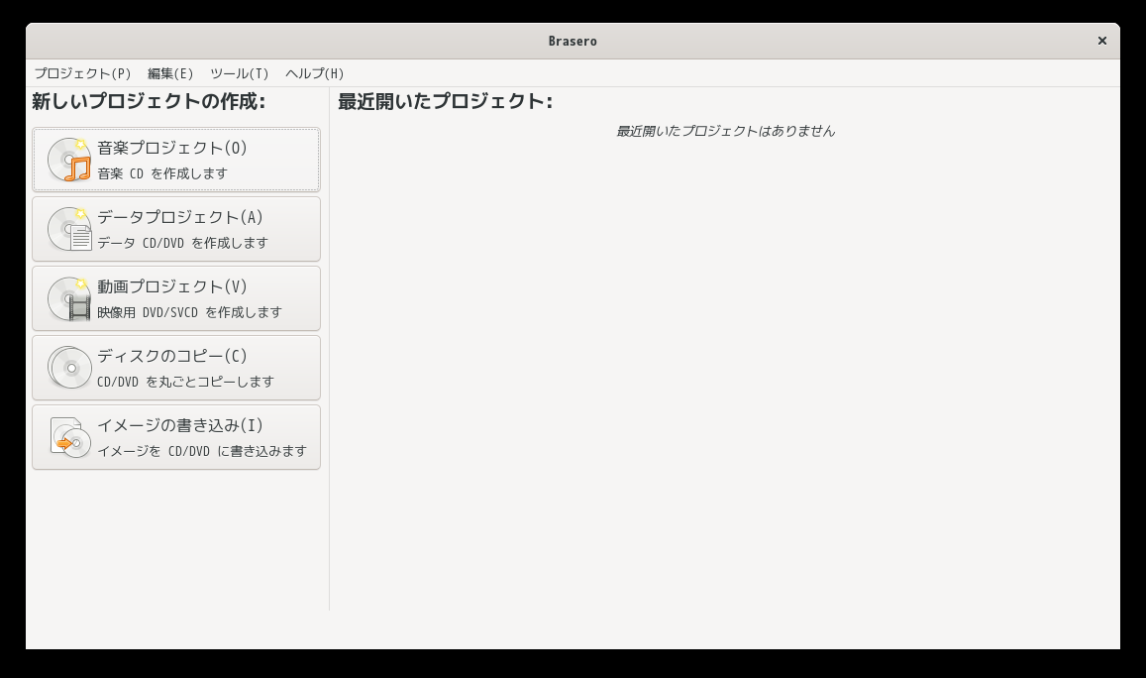
Task: Start 音楽プロジェクト(O) audio project
Action: pos(176,160)
